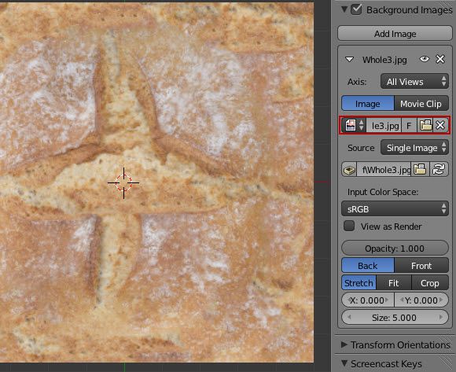456x372 pixels.
Task: Click the pack image icon beside filepath
Action: coord(349,170)
